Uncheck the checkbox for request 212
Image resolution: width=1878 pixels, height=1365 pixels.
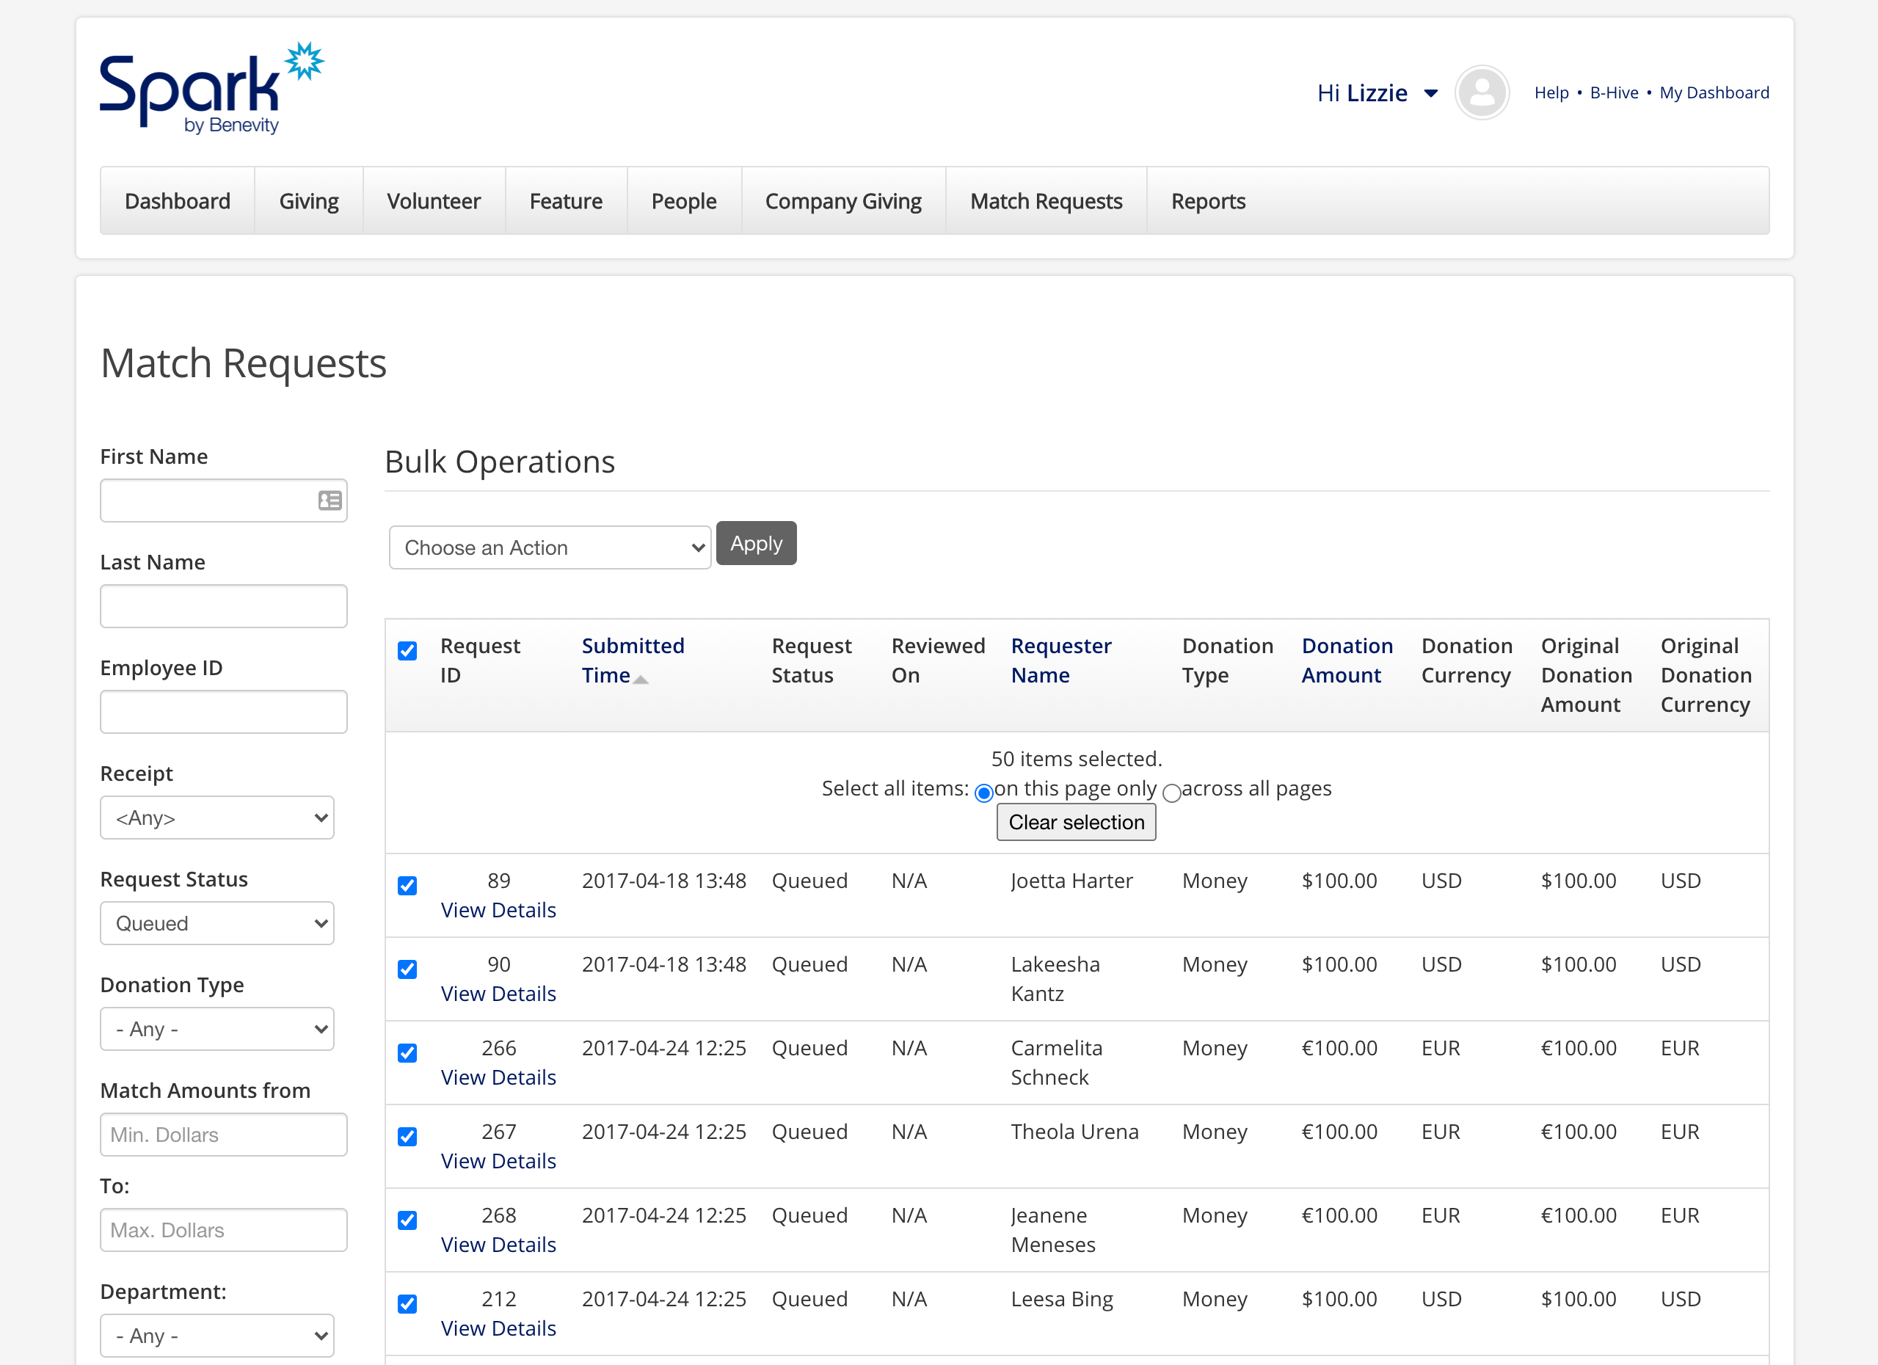coord(407,1303)
